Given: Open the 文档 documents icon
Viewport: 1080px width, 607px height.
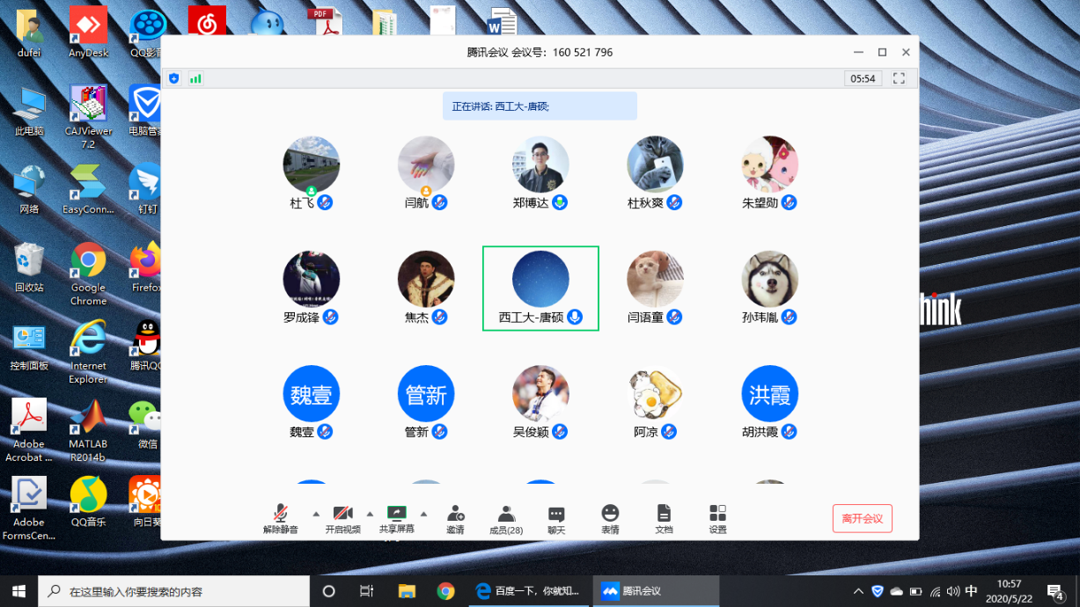Looking at the screenshot, I should [x=664, y=518].
